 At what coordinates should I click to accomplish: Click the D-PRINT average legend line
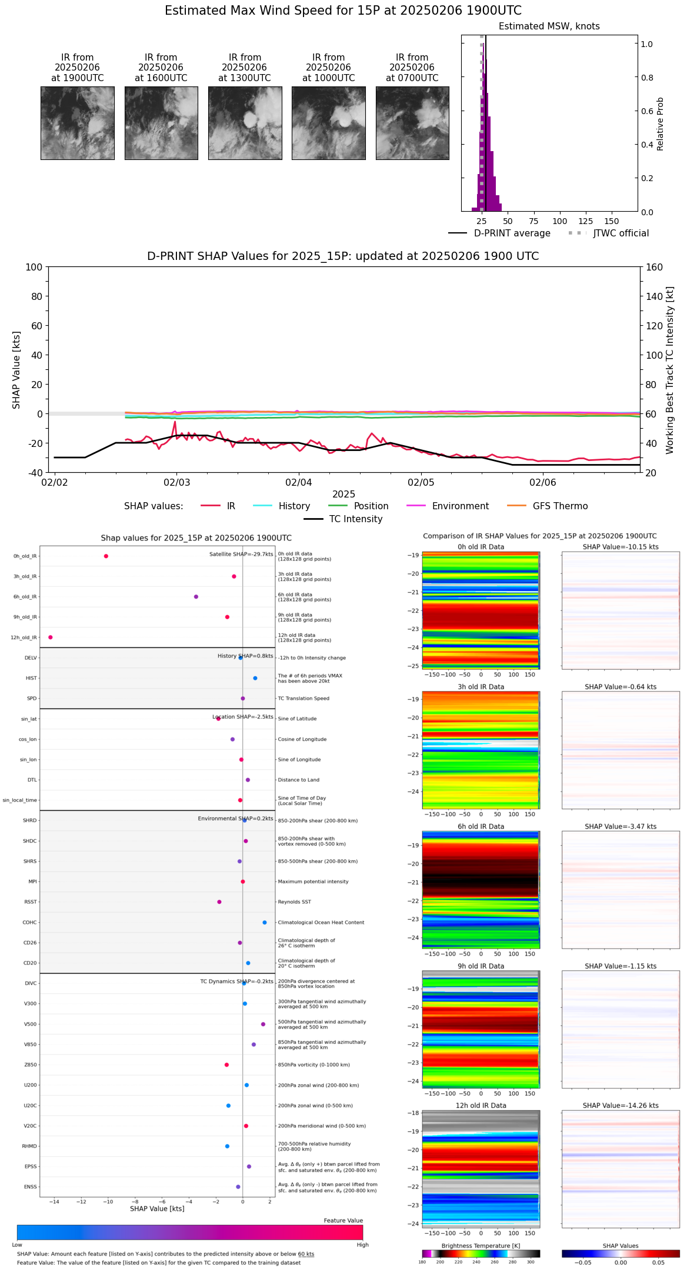[x=458, y=233]
